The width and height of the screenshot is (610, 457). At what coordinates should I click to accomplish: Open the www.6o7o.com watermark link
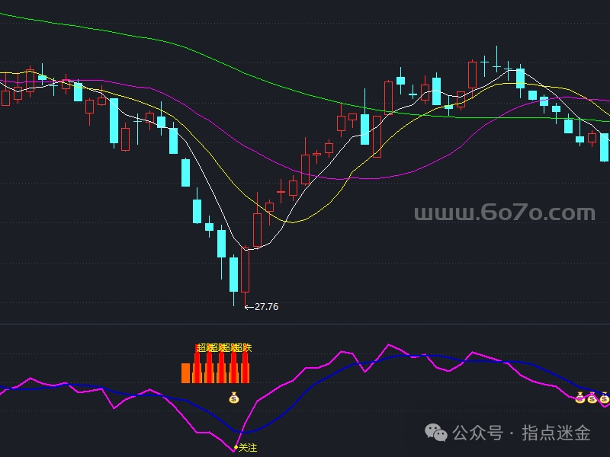[x=504, y=213]
